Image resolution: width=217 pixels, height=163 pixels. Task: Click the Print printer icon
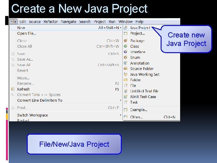[x=13, y=108]
